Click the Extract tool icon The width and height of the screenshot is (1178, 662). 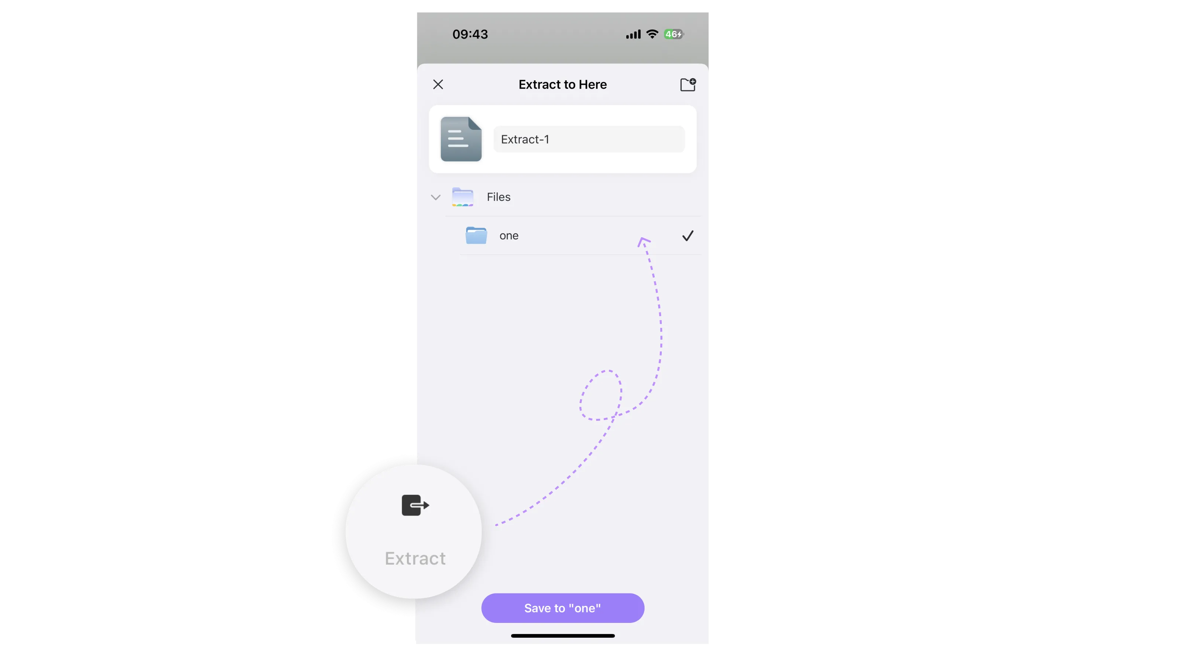[x=415, y=505]
